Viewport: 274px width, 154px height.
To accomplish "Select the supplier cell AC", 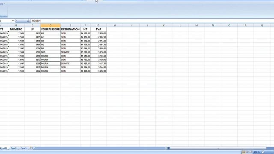I will (x=51, y=37).
